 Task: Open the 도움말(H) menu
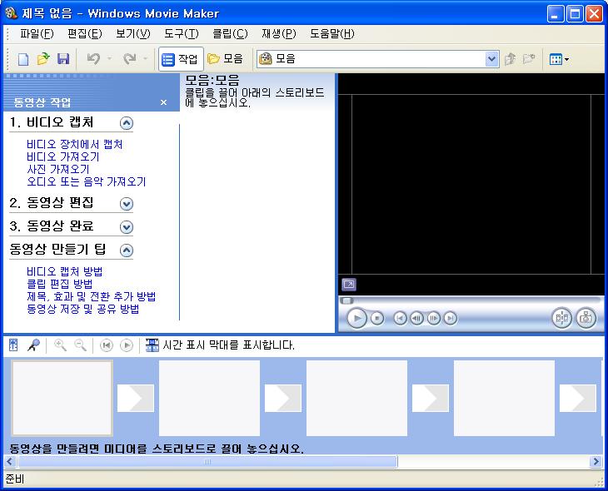(x=332, y=34)
